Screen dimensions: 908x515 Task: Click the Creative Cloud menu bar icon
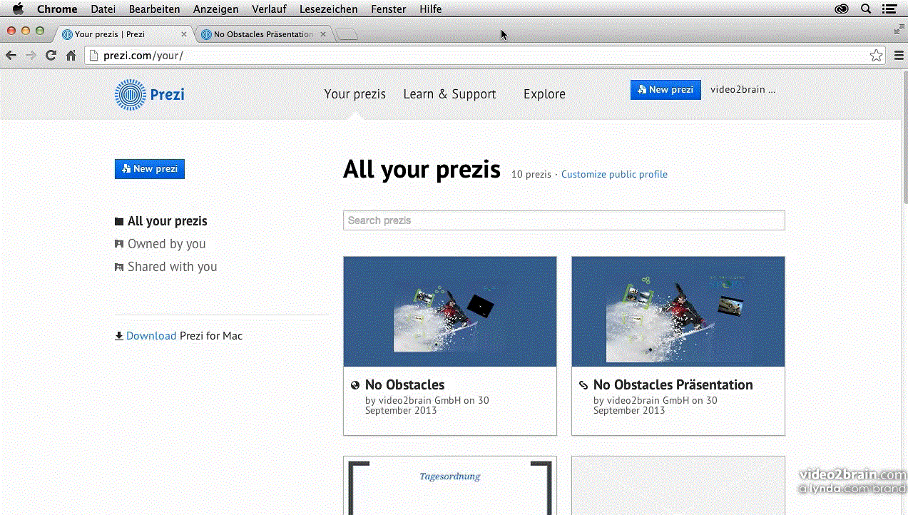842,9
